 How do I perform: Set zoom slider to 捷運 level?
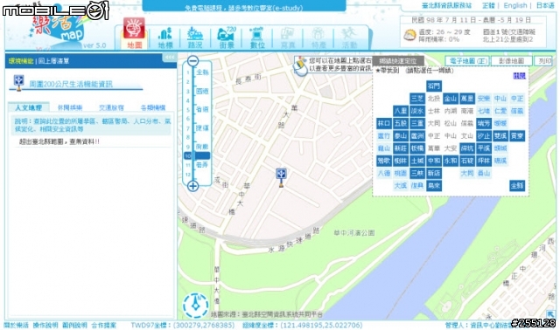(202, 128)
